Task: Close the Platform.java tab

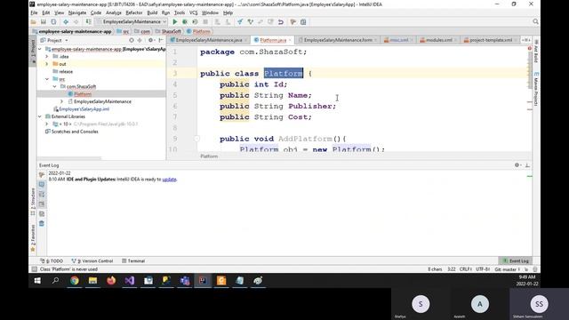Action: coord(290,40)
